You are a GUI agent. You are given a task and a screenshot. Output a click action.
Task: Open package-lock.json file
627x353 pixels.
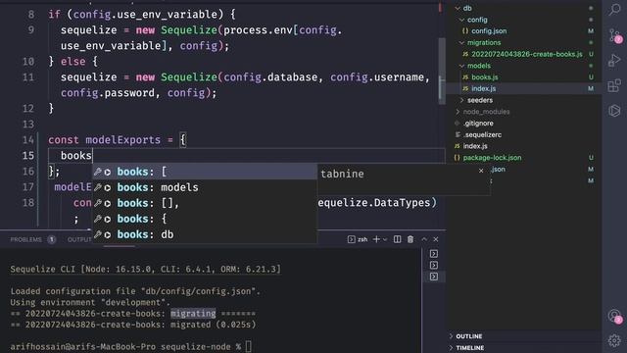492,158
